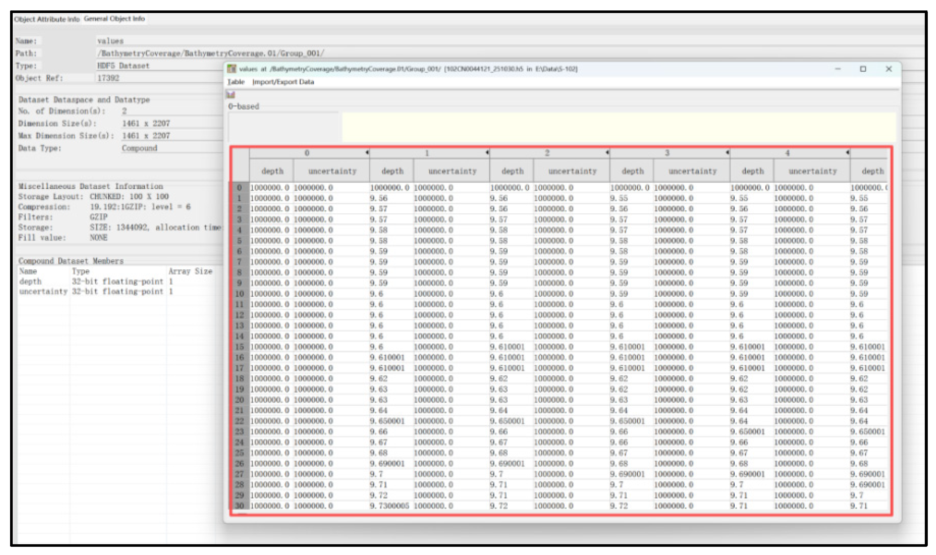Maximize the values table window
This screenshot has height=555, width=936.
click(x=863, y=69)
